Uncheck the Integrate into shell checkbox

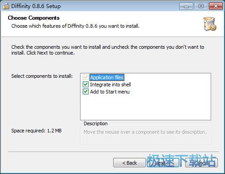tap(85, 85)
